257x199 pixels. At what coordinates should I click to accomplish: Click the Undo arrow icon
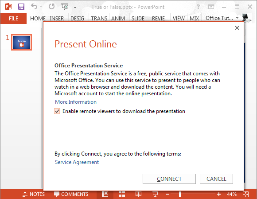pyautogui.click(x=34, y=7)
